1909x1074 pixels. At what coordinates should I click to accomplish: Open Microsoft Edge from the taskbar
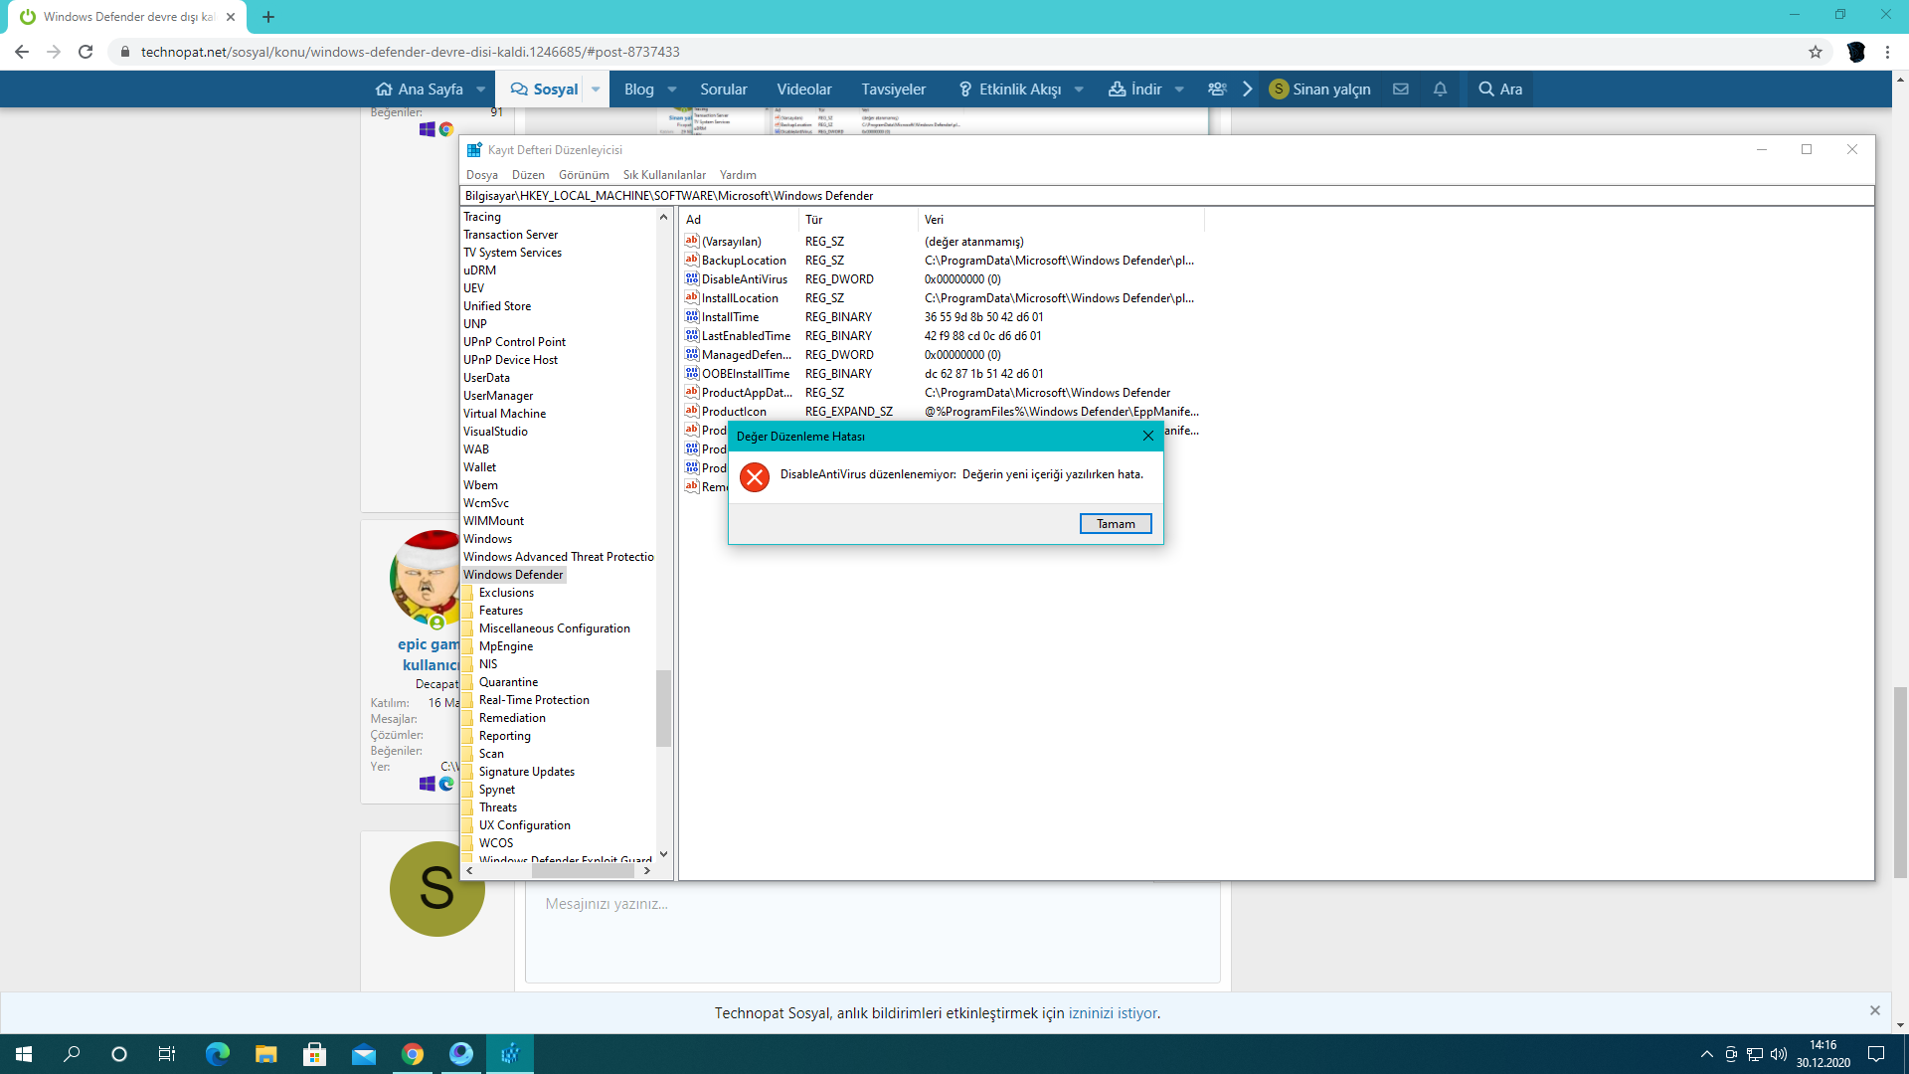[x=217, y=1054]
